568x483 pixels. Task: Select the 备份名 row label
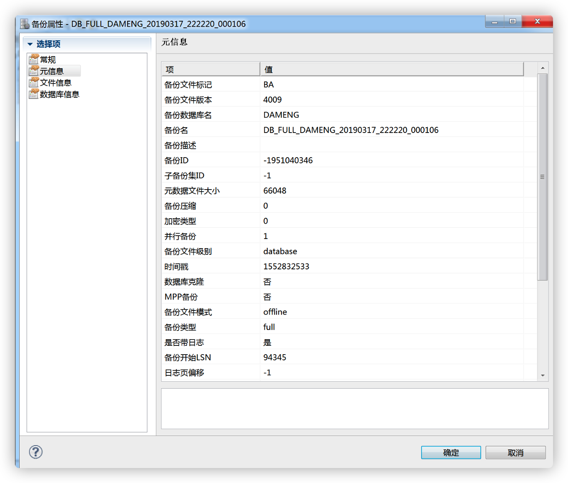tap(176, 130)
